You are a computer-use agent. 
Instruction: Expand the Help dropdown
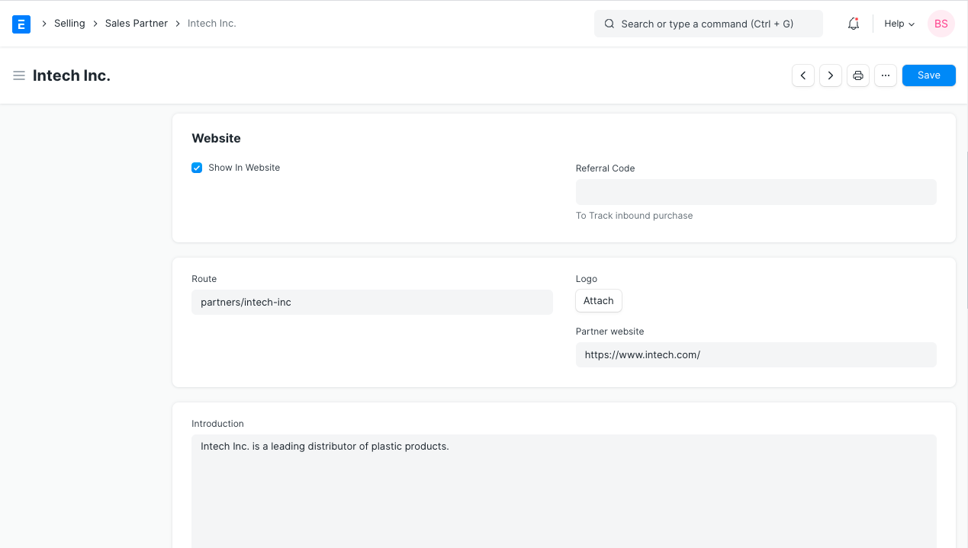[899, 24]
